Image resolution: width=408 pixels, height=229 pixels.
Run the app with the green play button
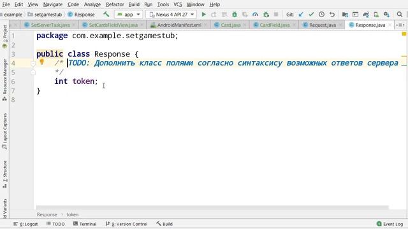204,15
